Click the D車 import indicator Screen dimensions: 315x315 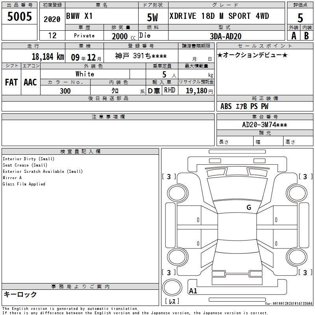(x=154, y=91)
